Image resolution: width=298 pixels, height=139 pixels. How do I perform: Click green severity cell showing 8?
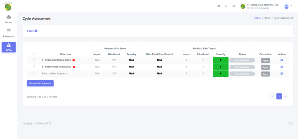point(221,60)
